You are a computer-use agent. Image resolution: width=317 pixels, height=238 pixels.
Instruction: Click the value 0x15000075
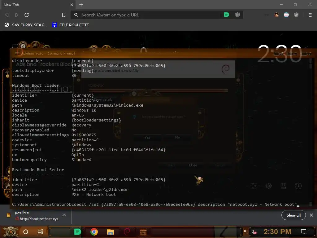tap(84, 135)
